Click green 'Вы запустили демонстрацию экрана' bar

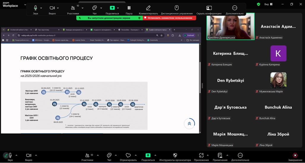tap(109, 18)
